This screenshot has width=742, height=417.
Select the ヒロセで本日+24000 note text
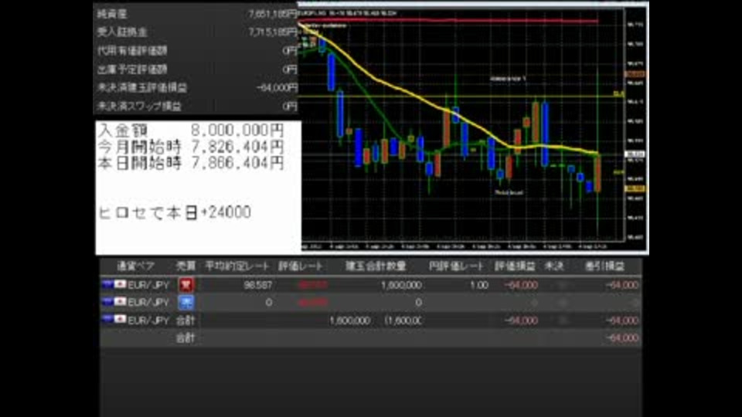click(x=174, y=212)
